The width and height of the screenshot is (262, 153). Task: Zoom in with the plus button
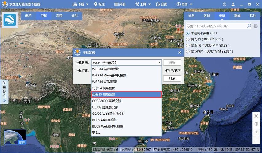point(256,132)
